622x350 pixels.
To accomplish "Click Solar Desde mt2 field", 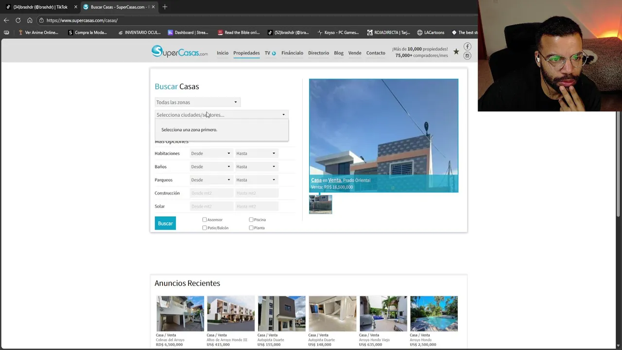I will tap(211, 206).
